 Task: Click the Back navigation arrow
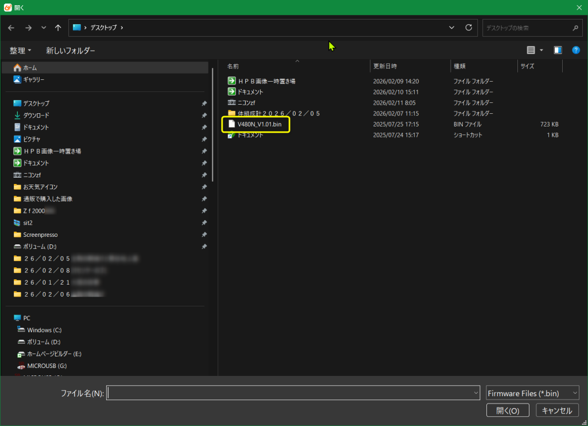(x=11, y=28)
